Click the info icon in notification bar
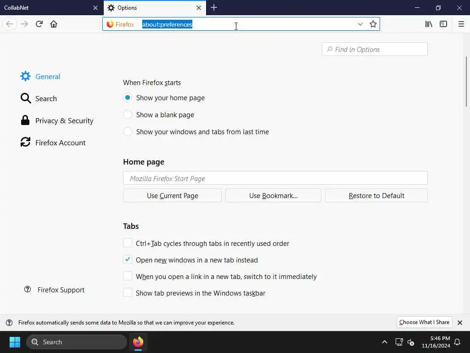 pos(9,323)
